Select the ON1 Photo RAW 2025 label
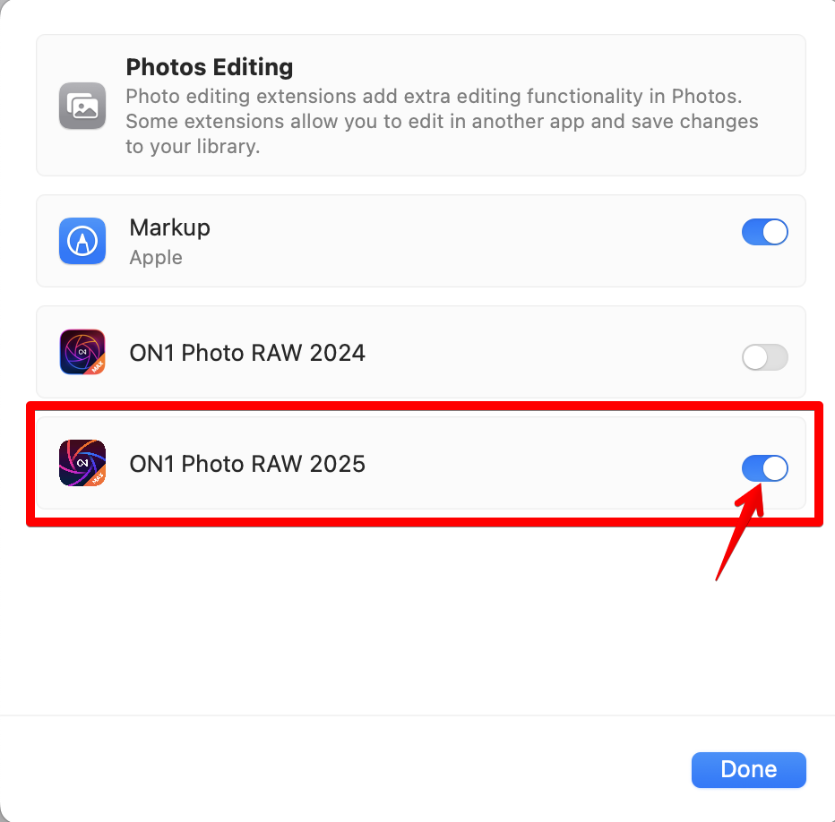835x822 pixels. tap(247, 464)
